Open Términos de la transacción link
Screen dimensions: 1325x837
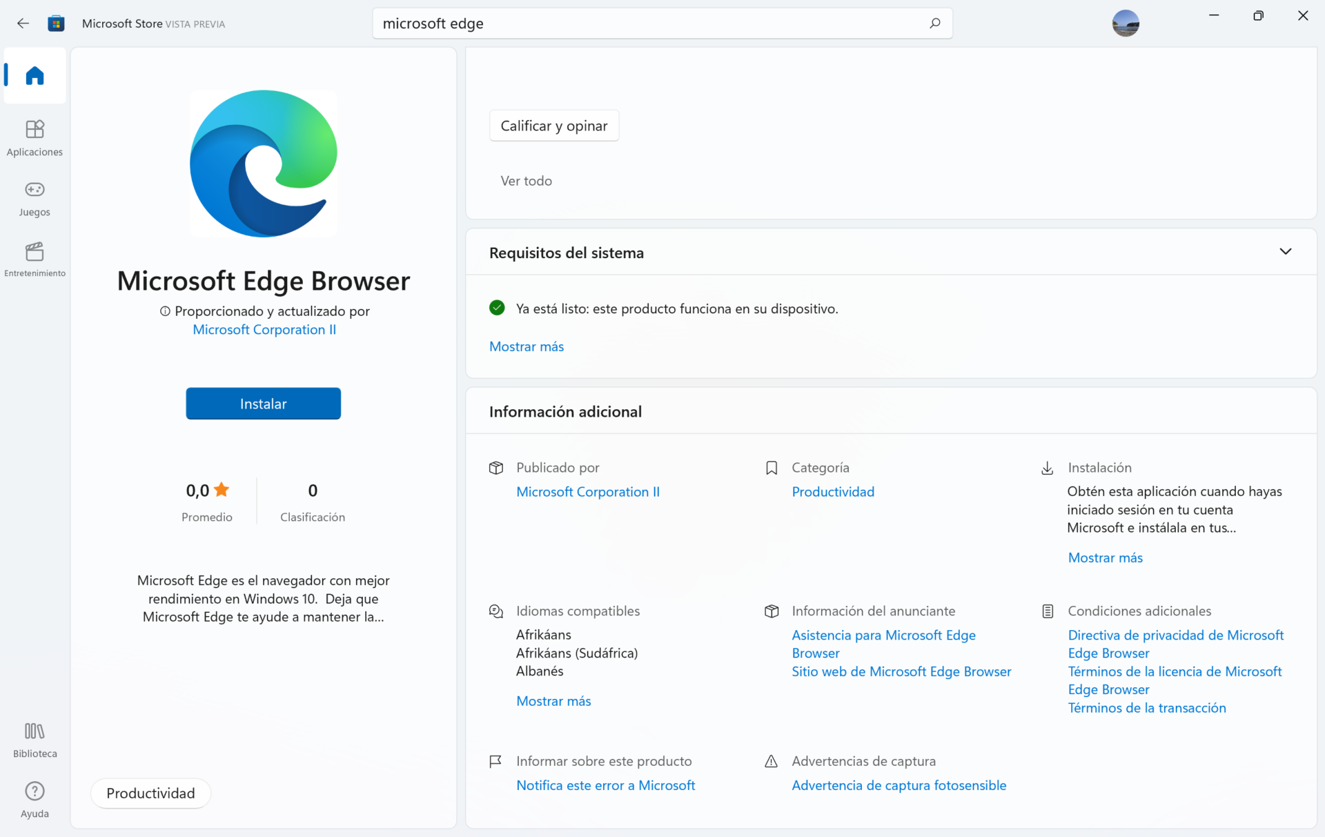pos(1147,708)
